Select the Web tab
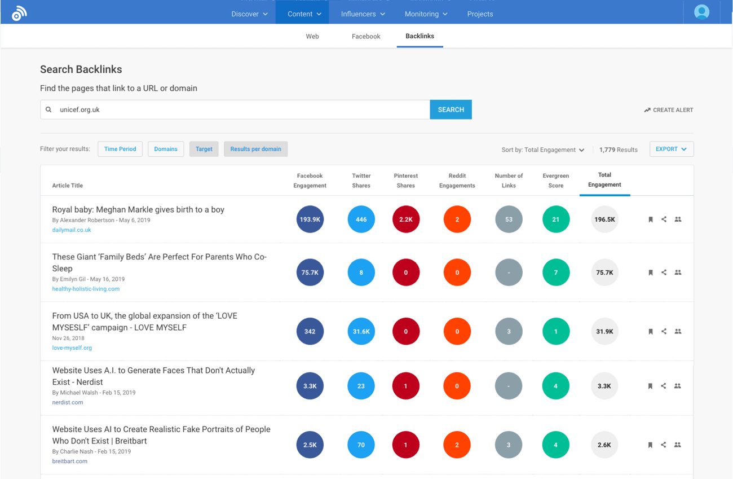 coord(312,36)
